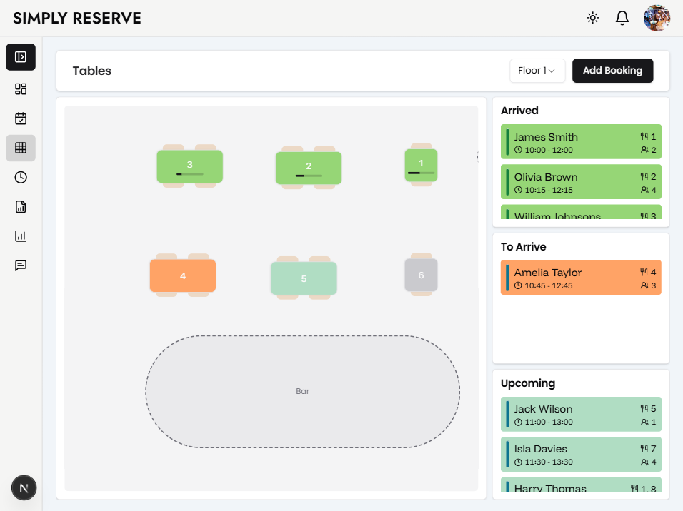The image size is (683, 511).
Task: Select table 4 on the floor plan
Action: tap(183, 275)
